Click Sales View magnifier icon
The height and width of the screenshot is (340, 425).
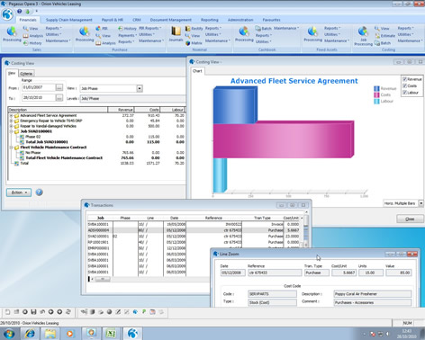[x=26, y=29]
